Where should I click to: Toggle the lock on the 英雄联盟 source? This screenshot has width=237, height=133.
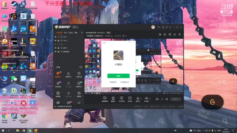coord(58,51)
